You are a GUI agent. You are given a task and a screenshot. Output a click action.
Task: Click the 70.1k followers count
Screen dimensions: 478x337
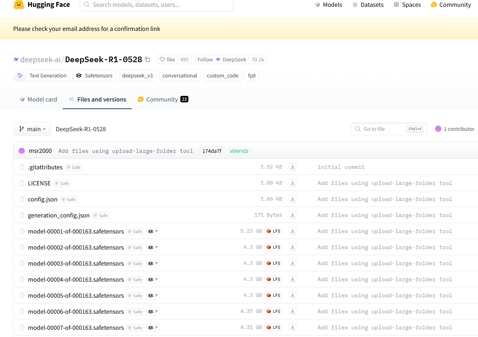[258, 60]
